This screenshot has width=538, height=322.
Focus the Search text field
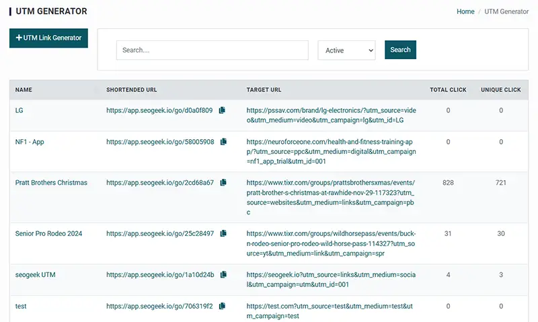click(x=213, y=50)
